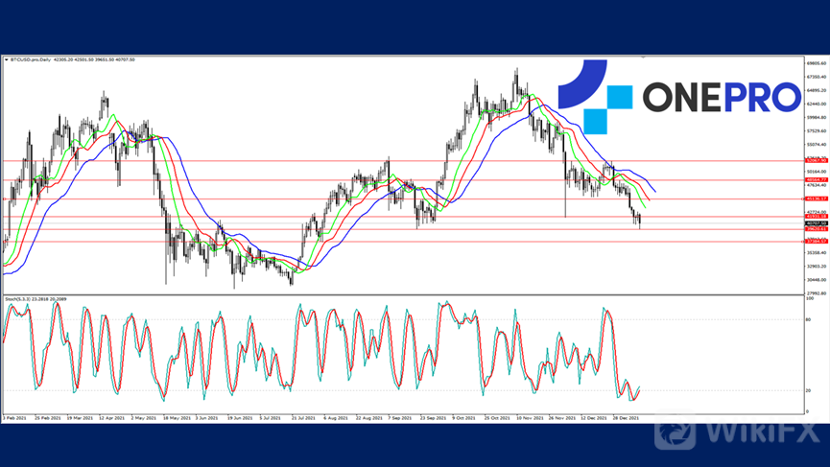
Task: Click the 22 Aug 2021 date label
Action: coord(369,418)
